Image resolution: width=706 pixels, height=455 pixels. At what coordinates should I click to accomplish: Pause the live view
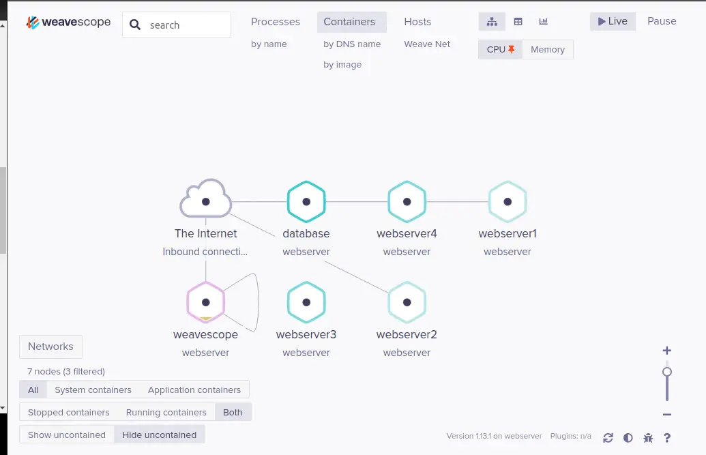click(x=662, y=21)
